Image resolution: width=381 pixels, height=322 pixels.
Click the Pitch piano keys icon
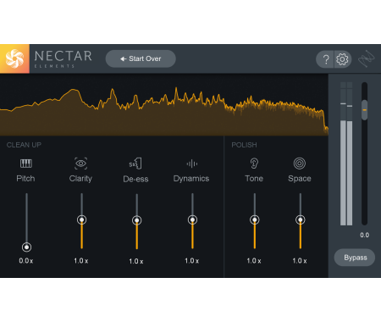[26, 164]
